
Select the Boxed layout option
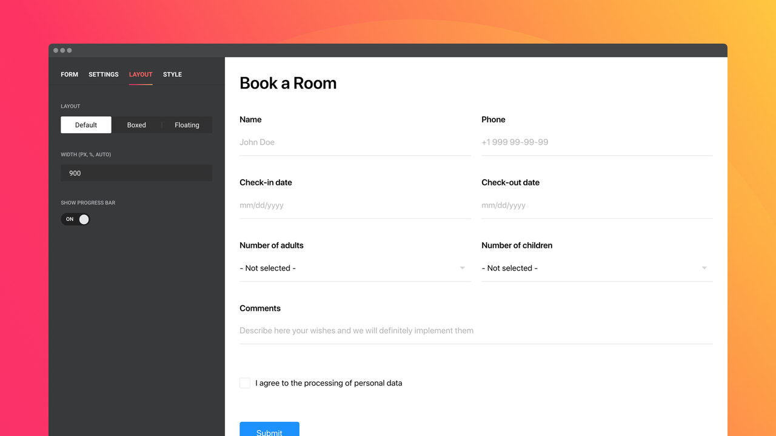[136, 125]
